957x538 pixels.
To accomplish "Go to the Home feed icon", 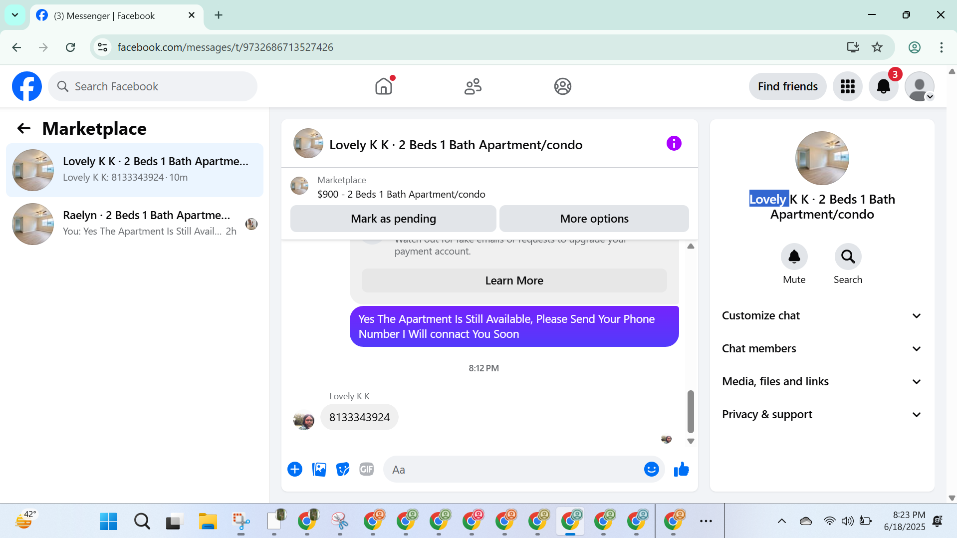I will tap(384, 86).
